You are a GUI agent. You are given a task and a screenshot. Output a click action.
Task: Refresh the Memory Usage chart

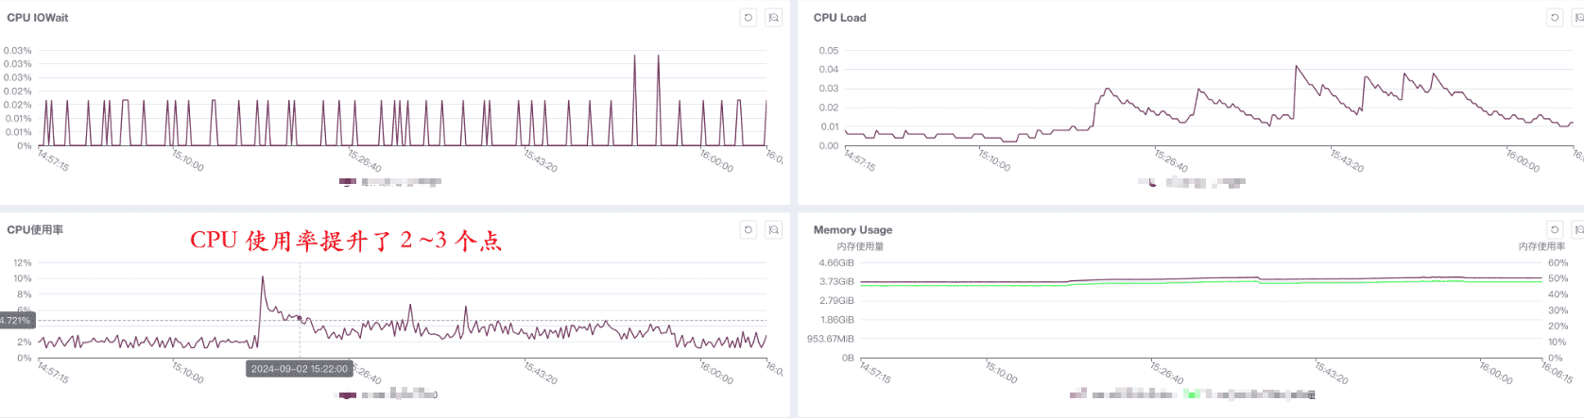tap(1555, 229)
